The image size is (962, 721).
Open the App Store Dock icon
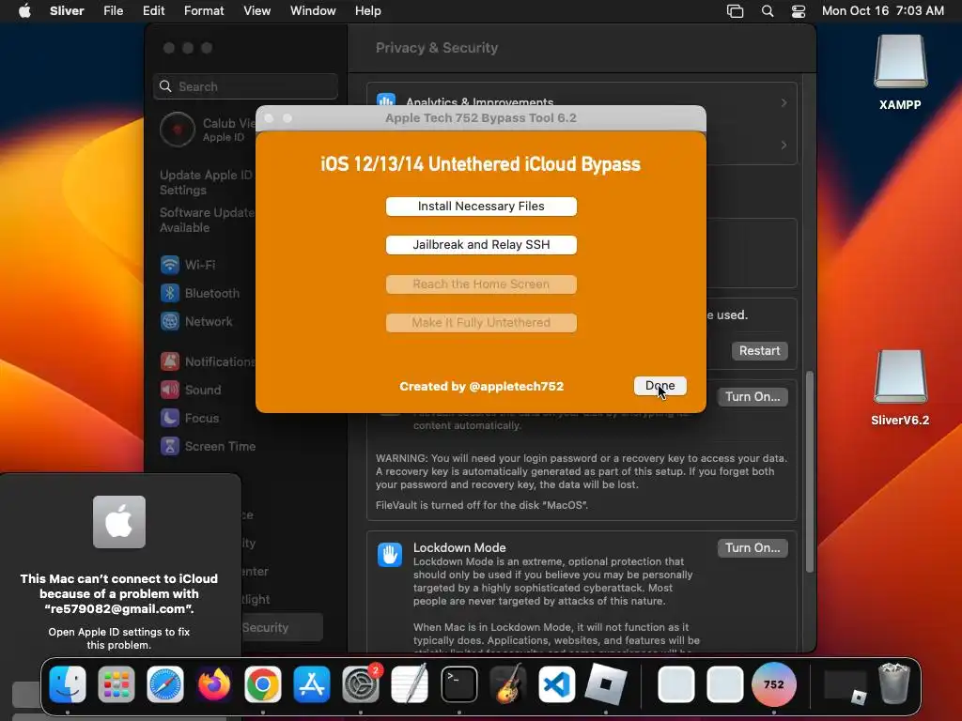click(312, 684)
